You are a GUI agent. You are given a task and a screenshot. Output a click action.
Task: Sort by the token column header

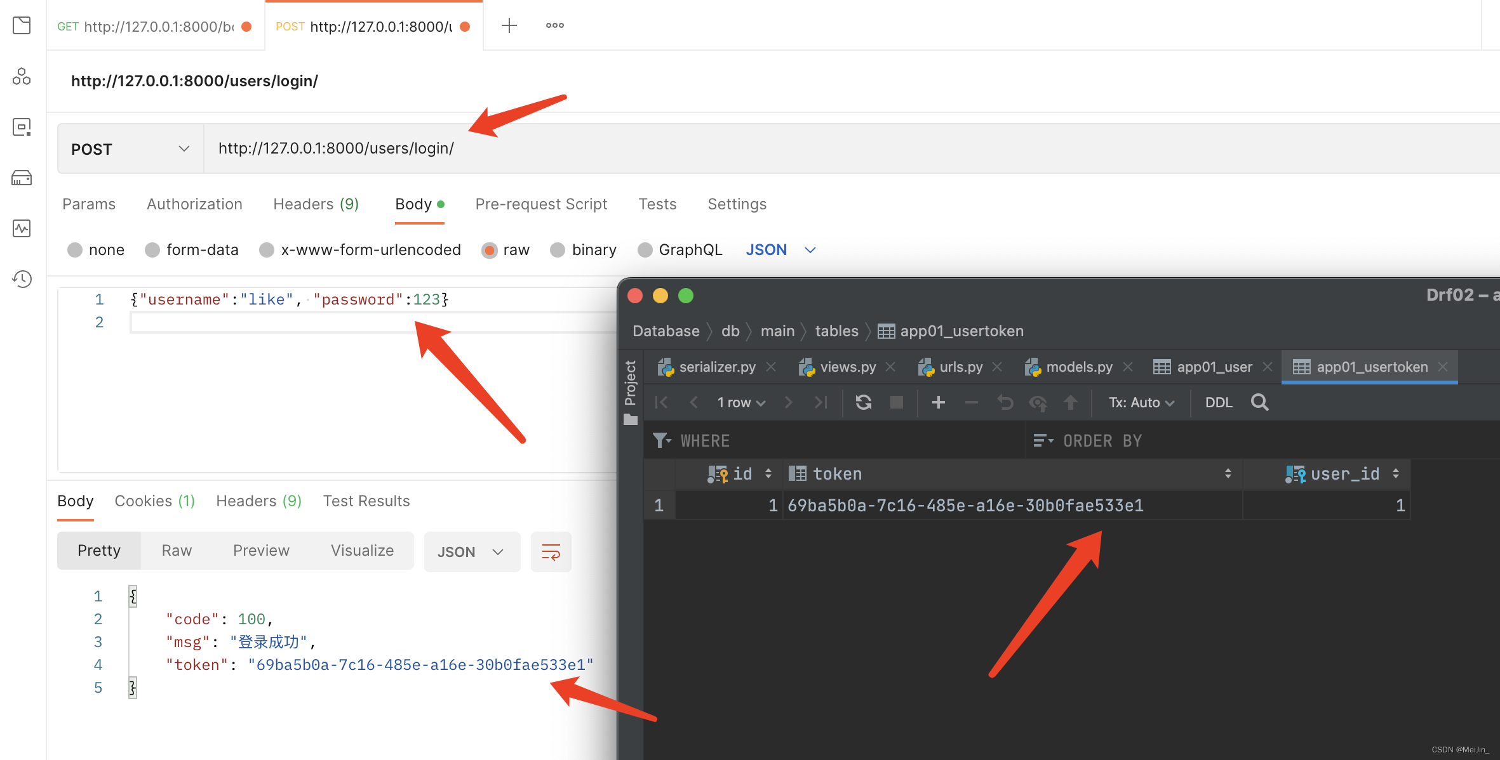[x=838, y=474]
